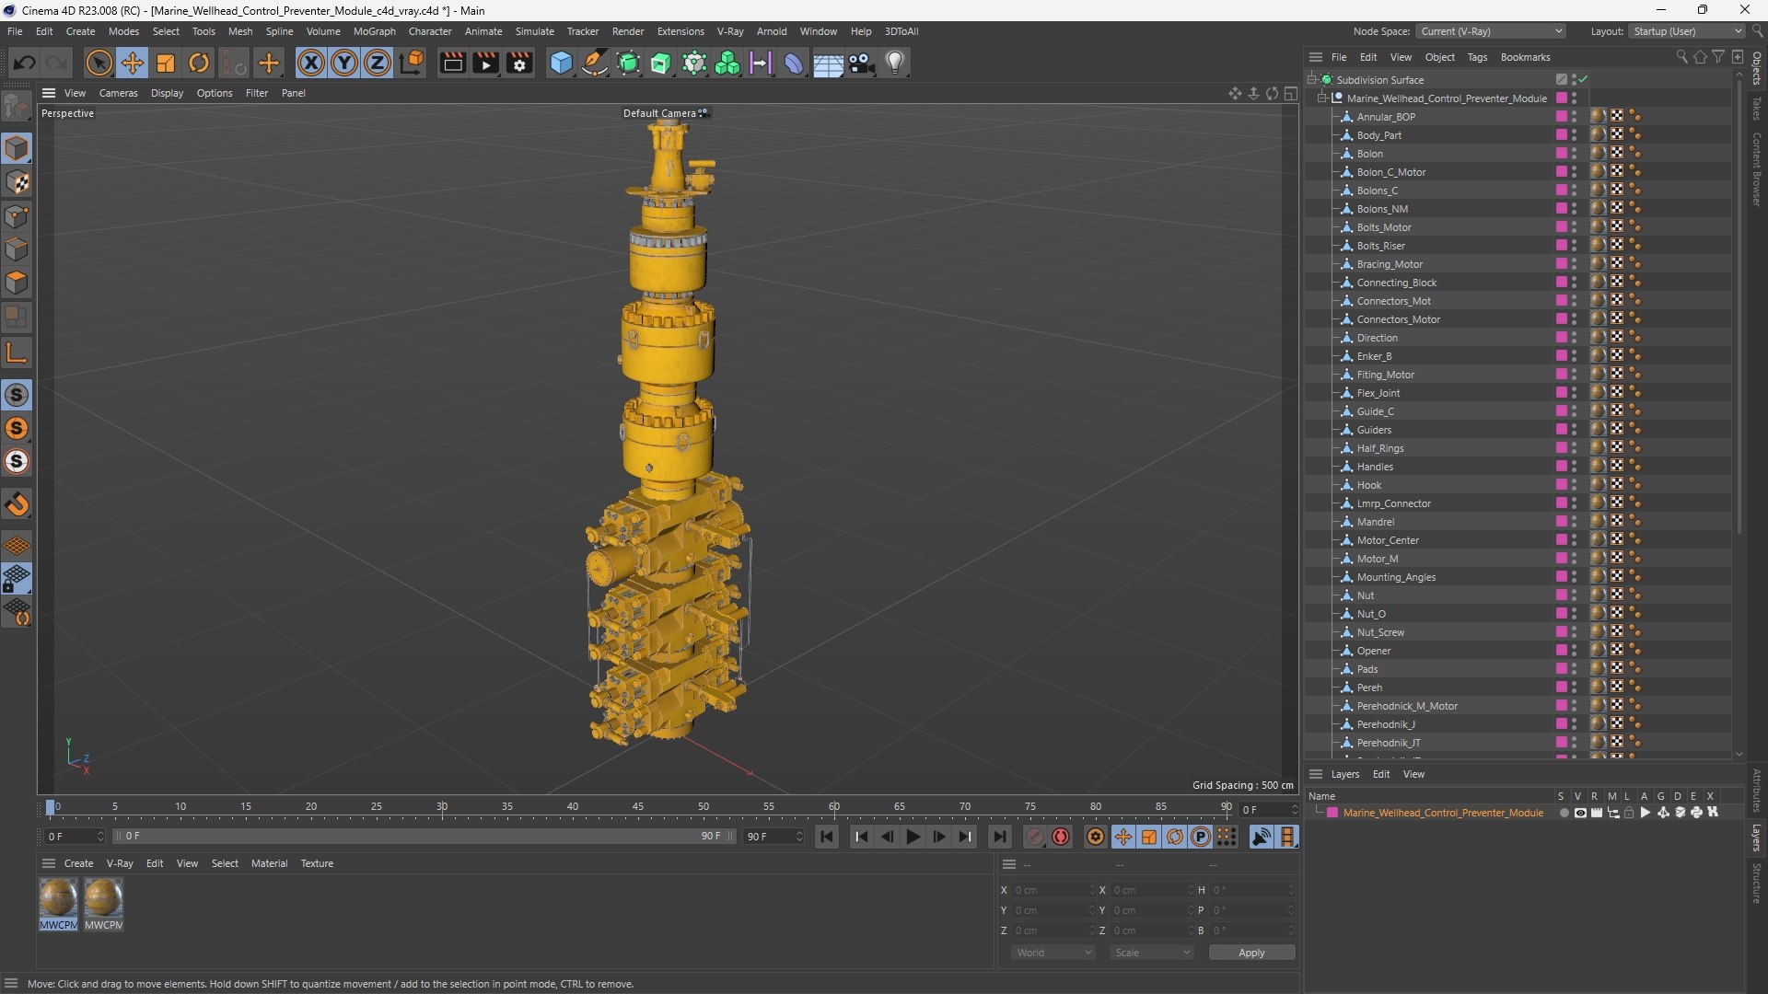
Task: Toggle visibility dots of Annular_BOP object
Action: click(x=1575, y=117)
